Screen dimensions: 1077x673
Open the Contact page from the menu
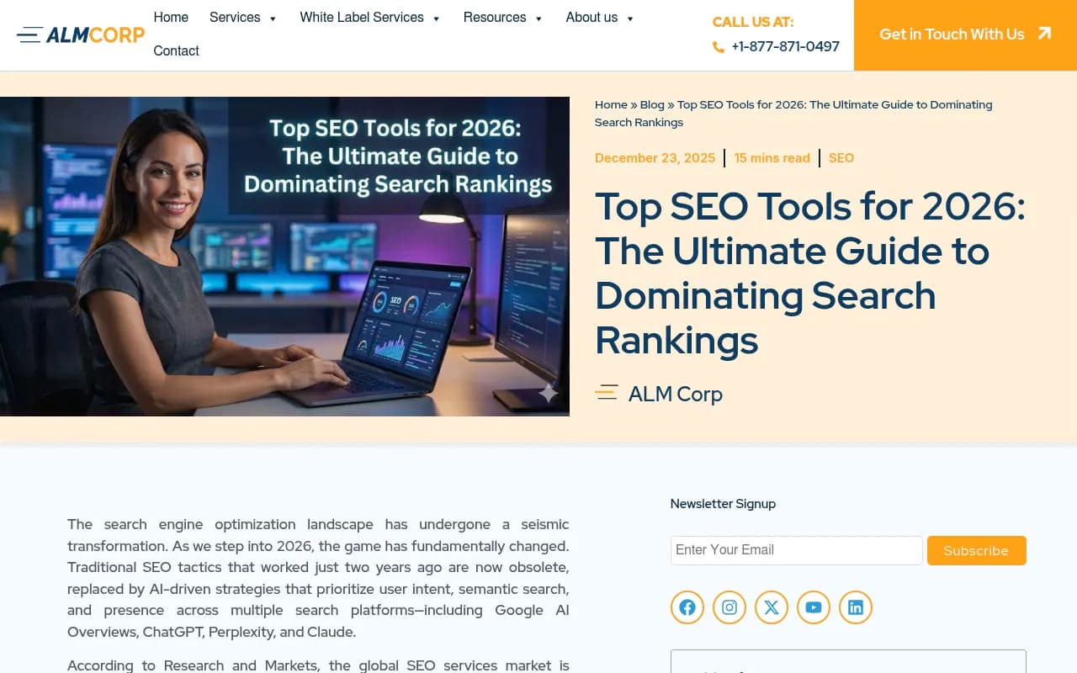[176, 50]
